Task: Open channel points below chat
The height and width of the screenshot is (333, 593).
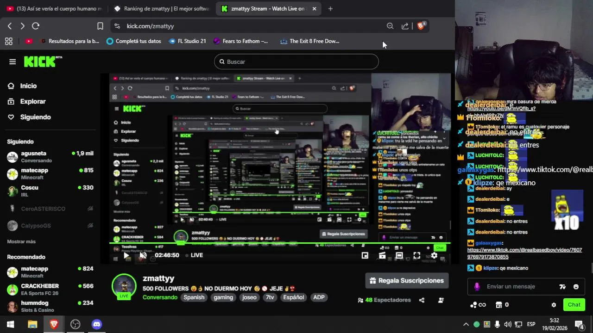Action: pos(478,305)
